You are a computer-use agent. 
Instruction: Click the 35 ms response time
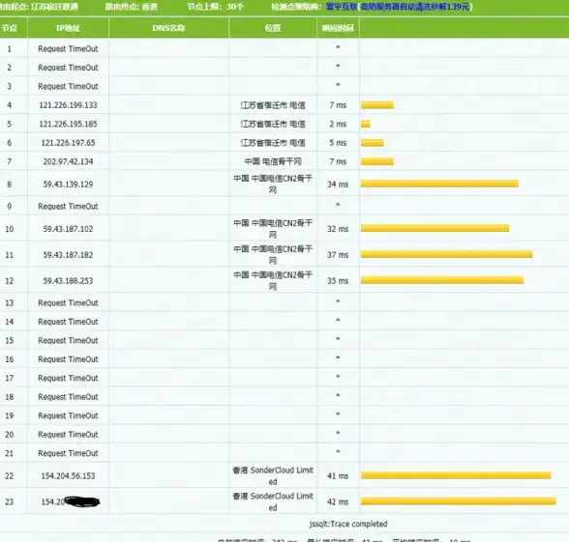pos(338,281)
